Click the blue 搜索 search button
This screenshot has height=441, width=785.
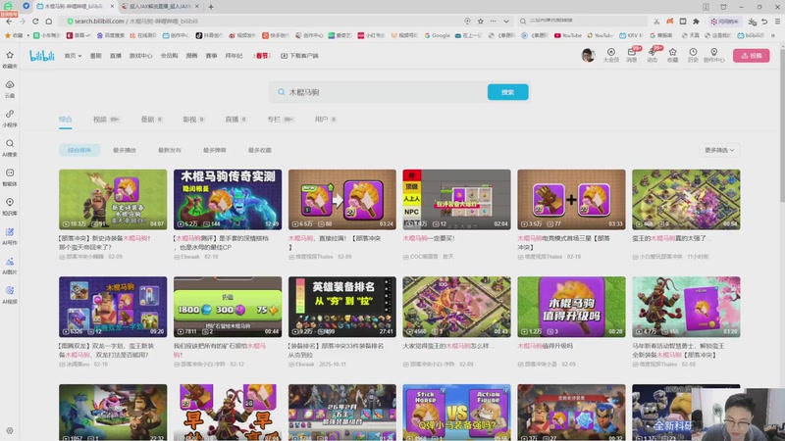click(x=507, y=92)
